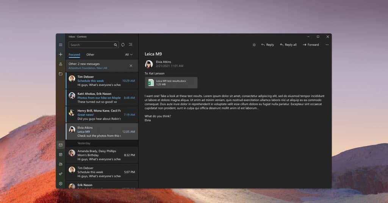Open the folders icon in sidebar

coord(60,74)
